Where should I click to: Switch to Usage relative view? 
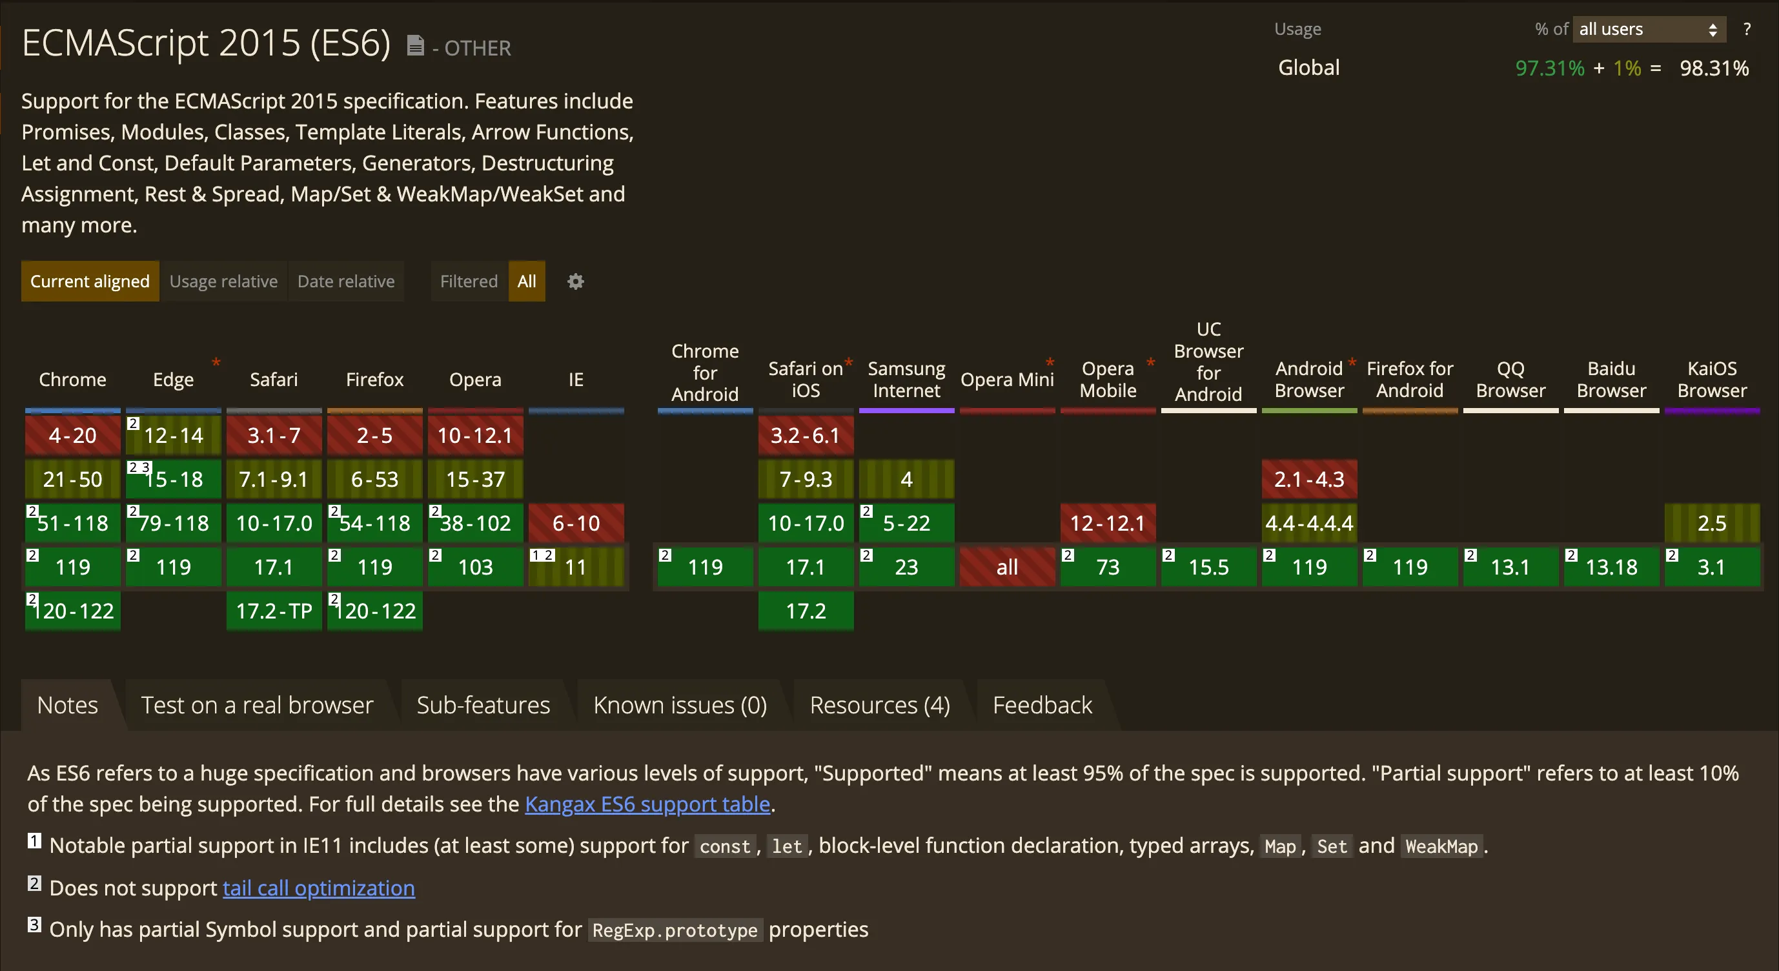224,281
